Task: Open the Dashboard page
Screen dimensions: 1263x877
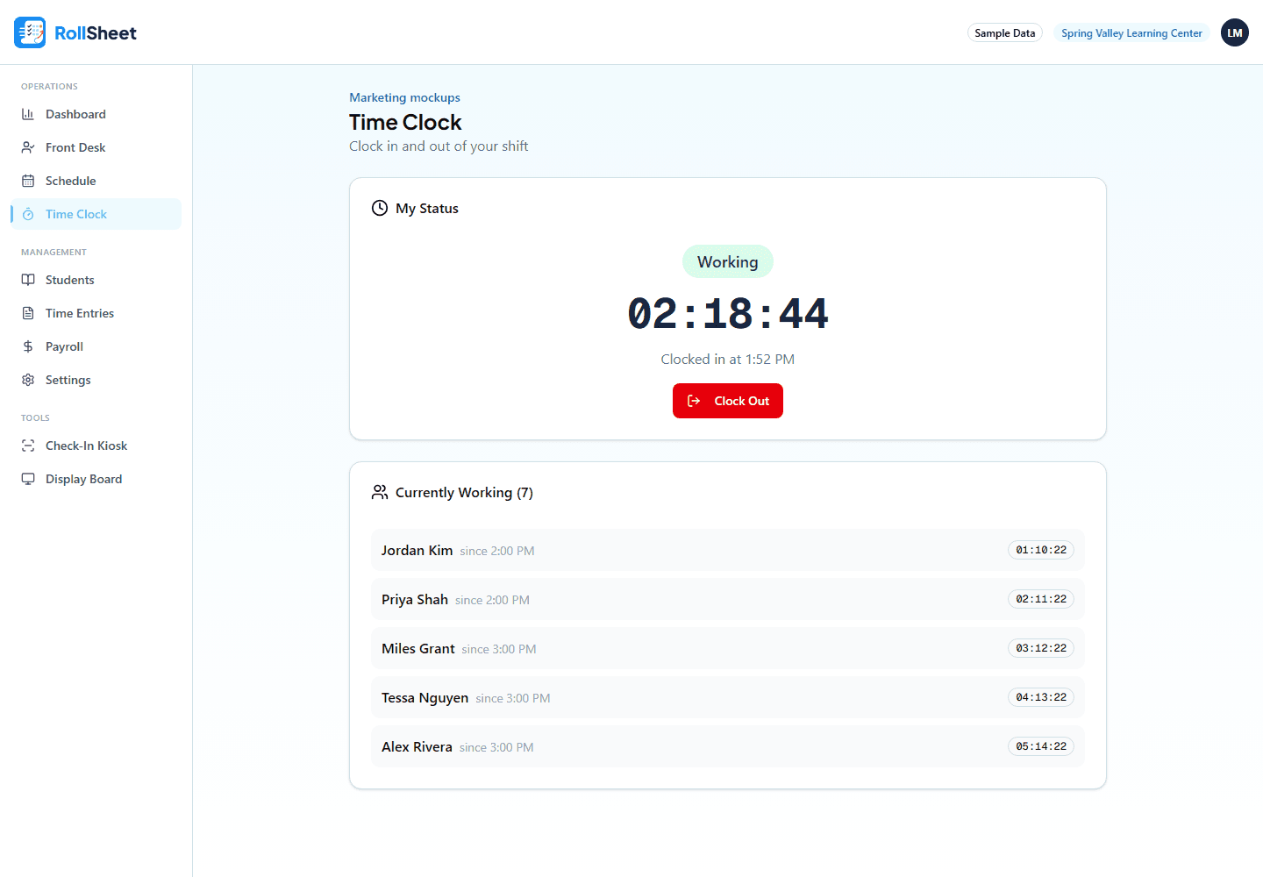Action: pos(96,114)
